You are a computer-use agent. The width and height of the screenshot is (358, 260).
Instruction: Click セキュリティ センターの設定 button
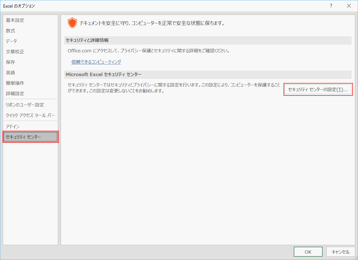click(318, 89)
